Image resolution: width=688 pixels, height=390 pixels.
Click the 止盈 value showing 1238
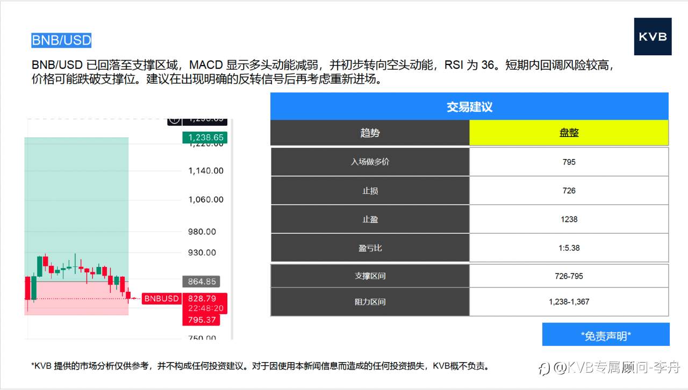pos(569,219)
